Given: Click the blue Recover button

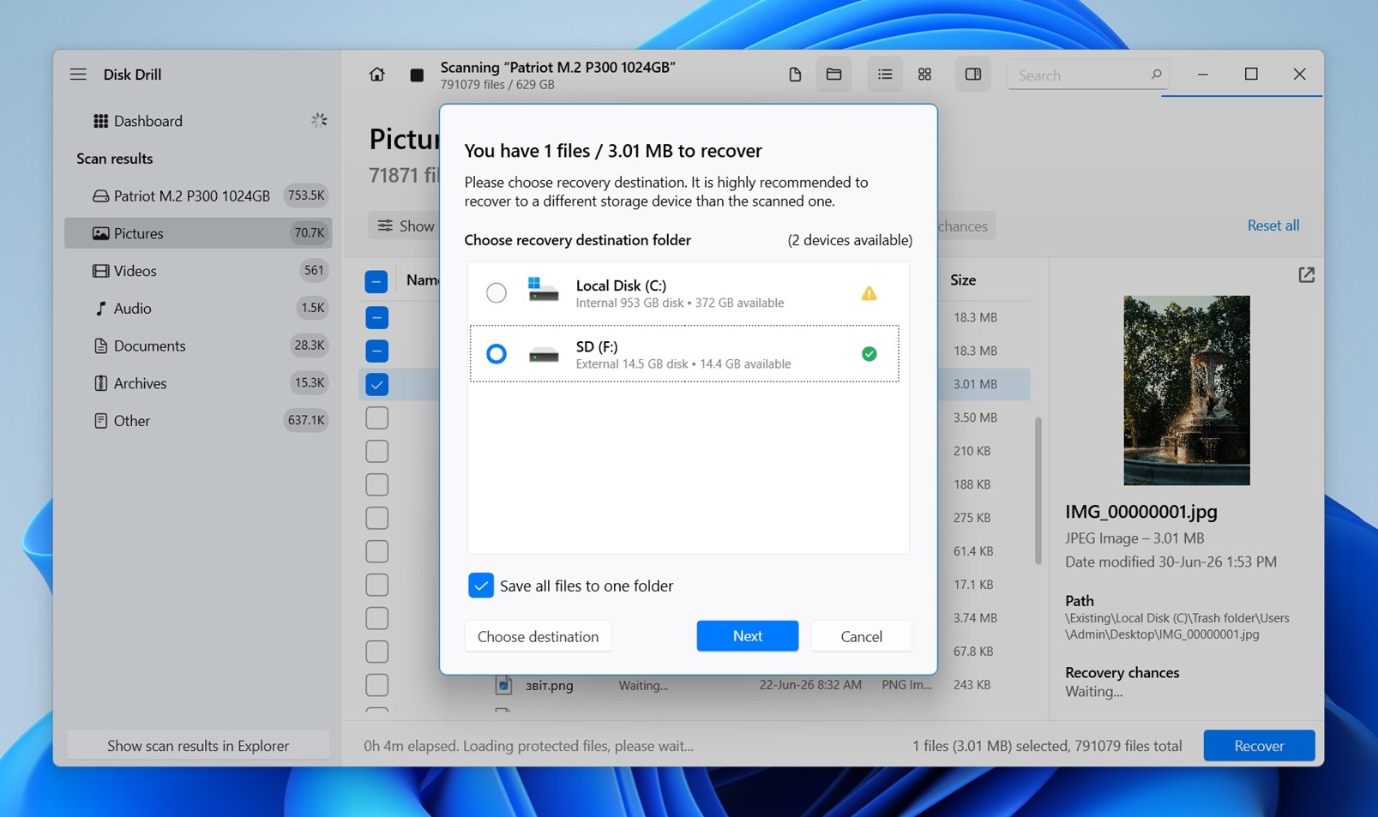Looking at the screenshot, I should point(1259,746).
